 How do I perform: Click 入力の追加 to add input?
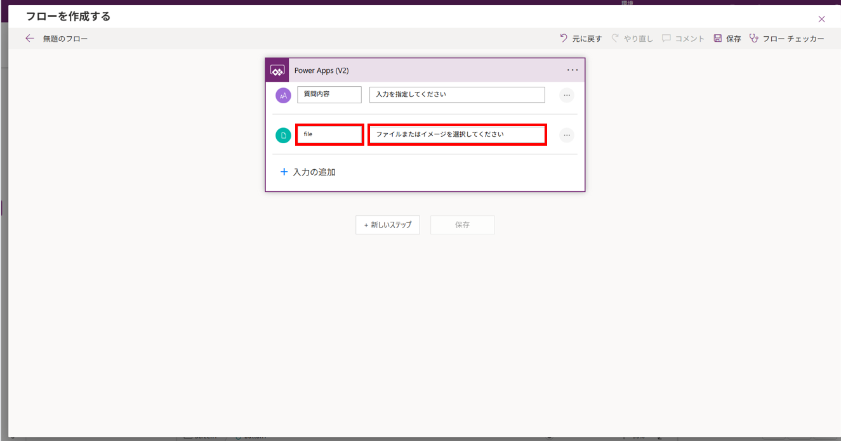308,172
